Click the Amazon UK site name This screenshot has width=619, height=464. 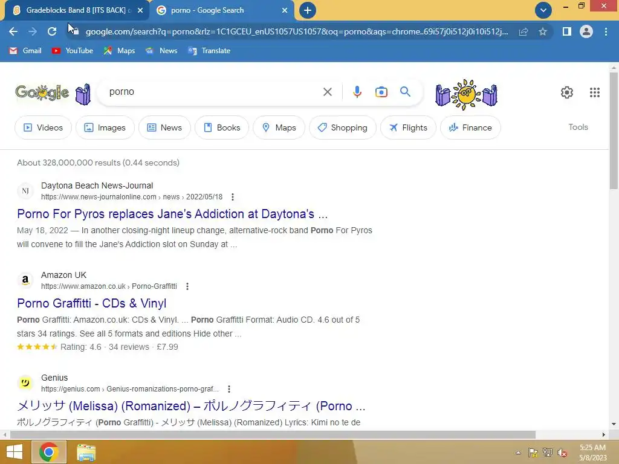pos(63,275)
